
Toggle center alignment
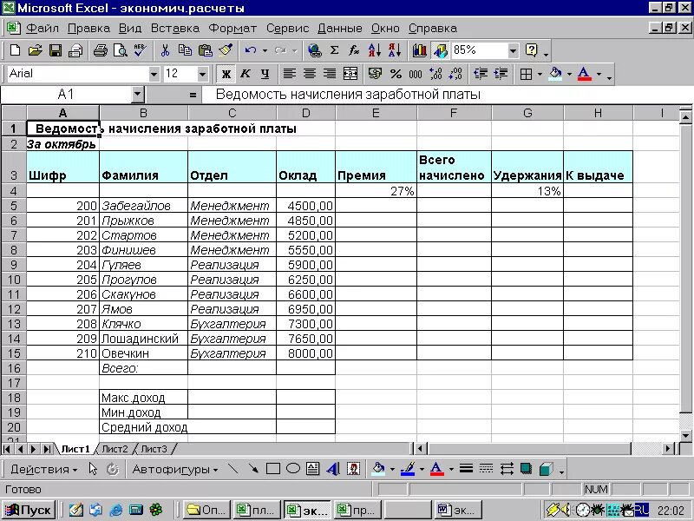[x=310, y=74]
